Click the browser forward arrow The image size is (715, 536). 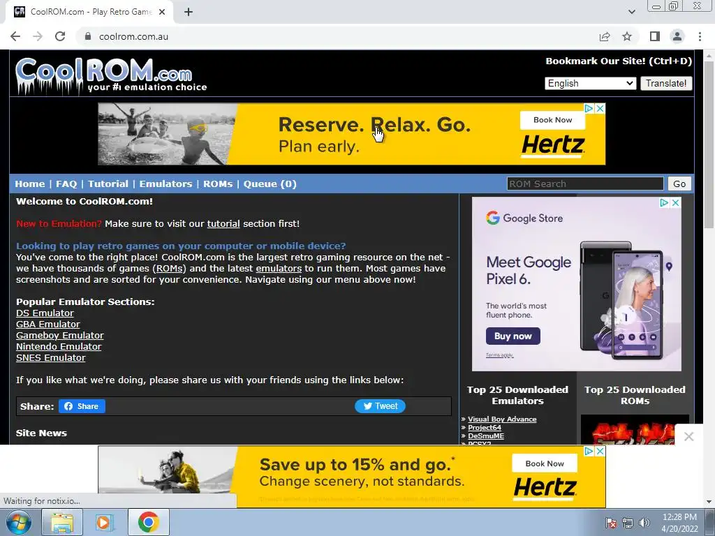[38, 36]
